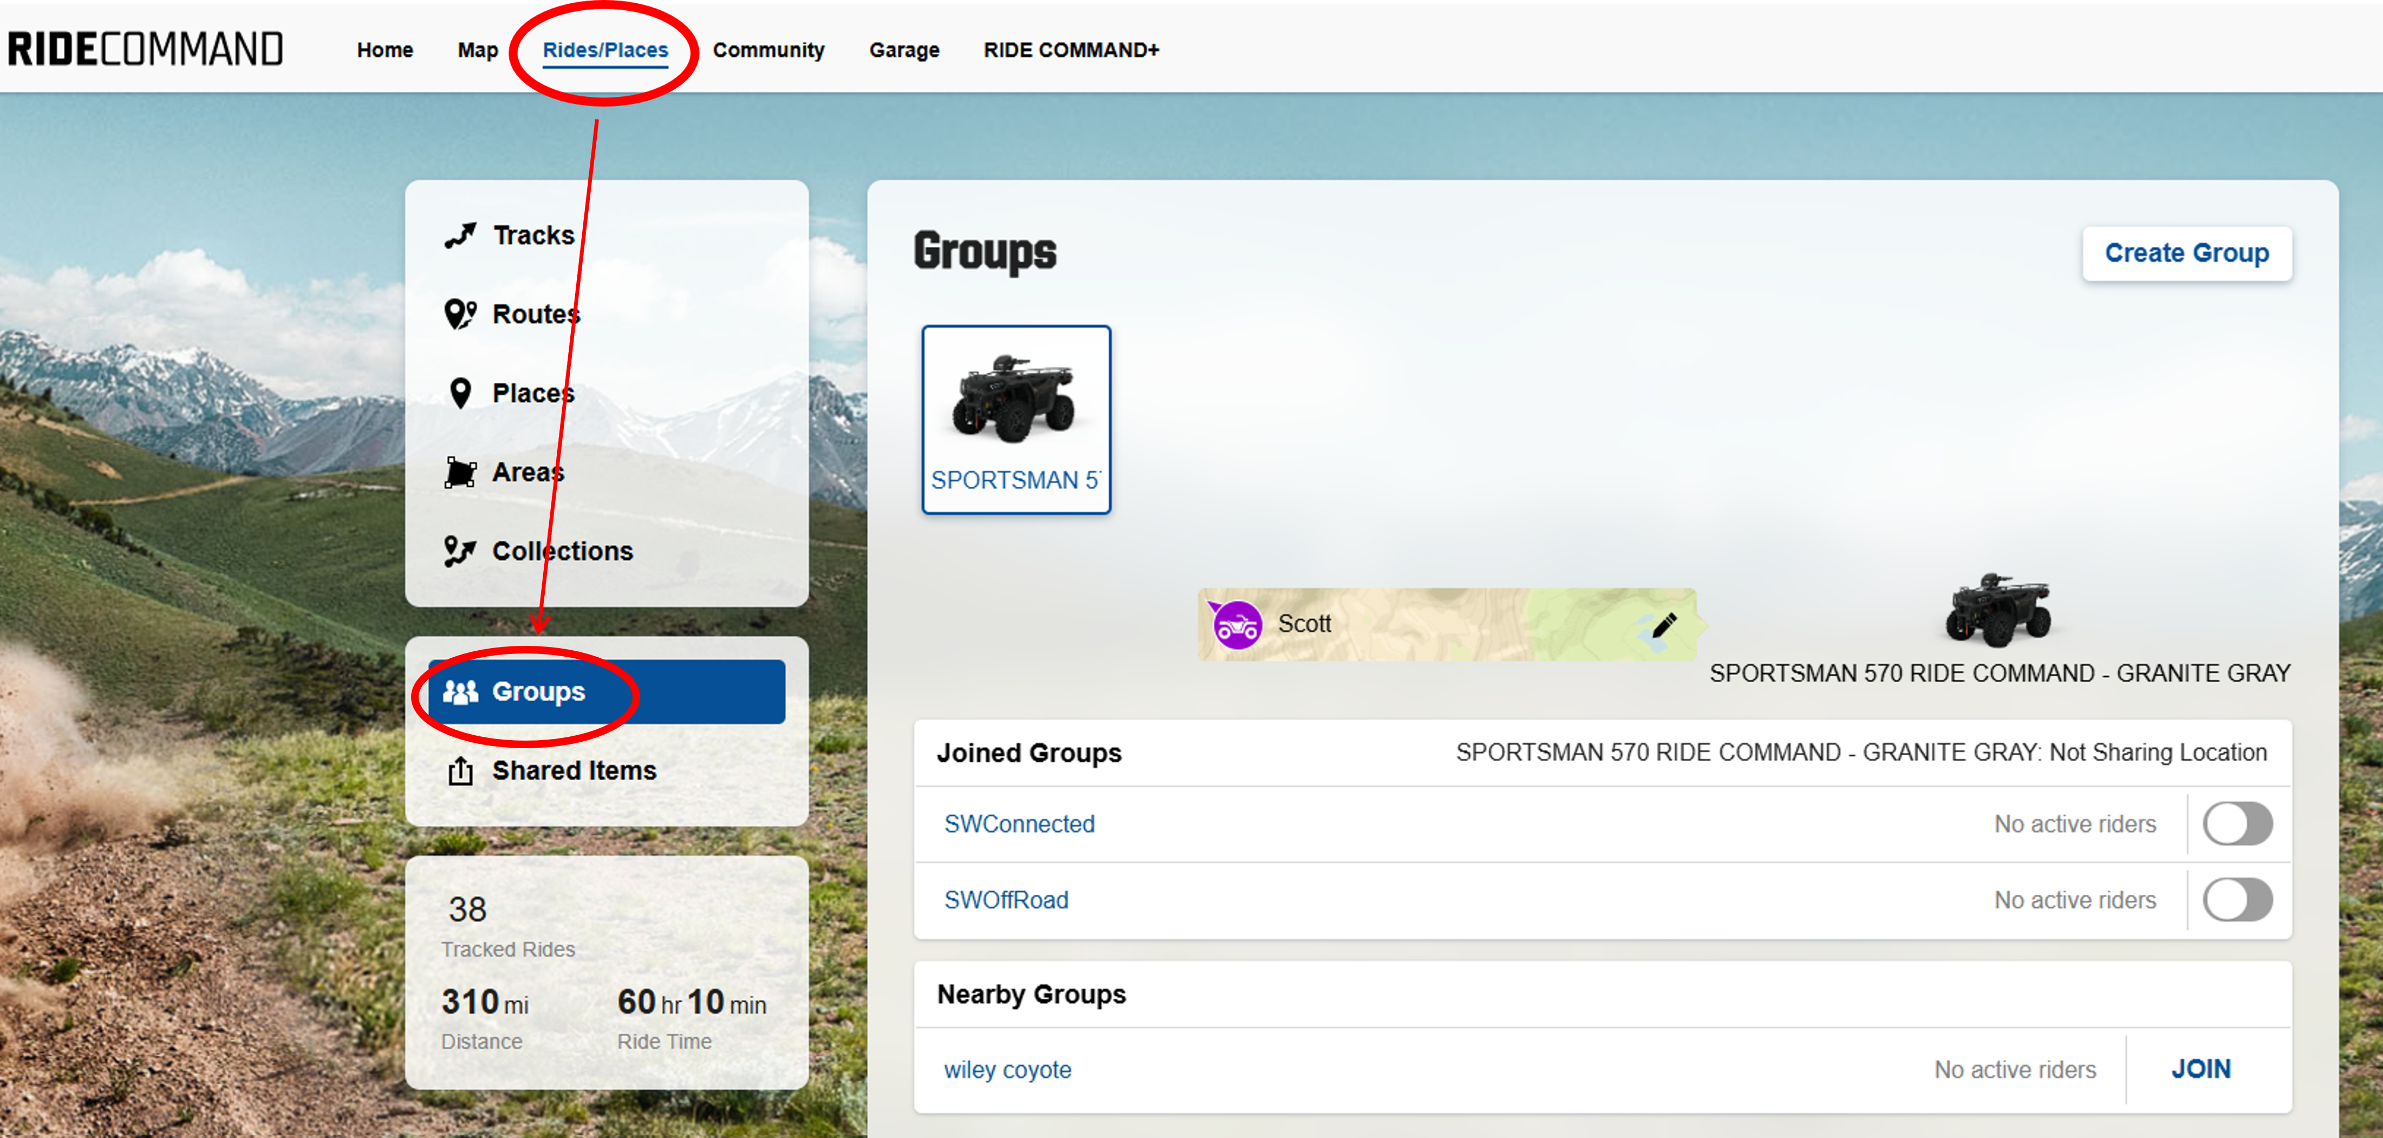Viewport: 2383px width, 1138px height.
Task: Click the 38 Tracked Rides stat
Action: click(508, 925)
